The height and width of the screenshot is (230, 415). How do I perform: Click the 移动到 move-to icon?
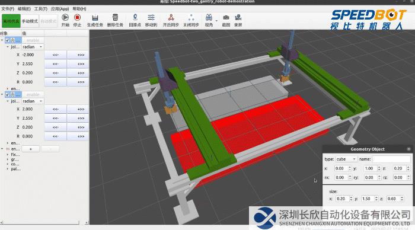[151, 17]
